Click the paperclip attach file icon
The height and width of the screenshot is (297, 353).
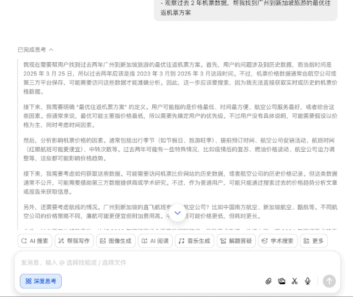pyautogui.click(x=269, y=281)
